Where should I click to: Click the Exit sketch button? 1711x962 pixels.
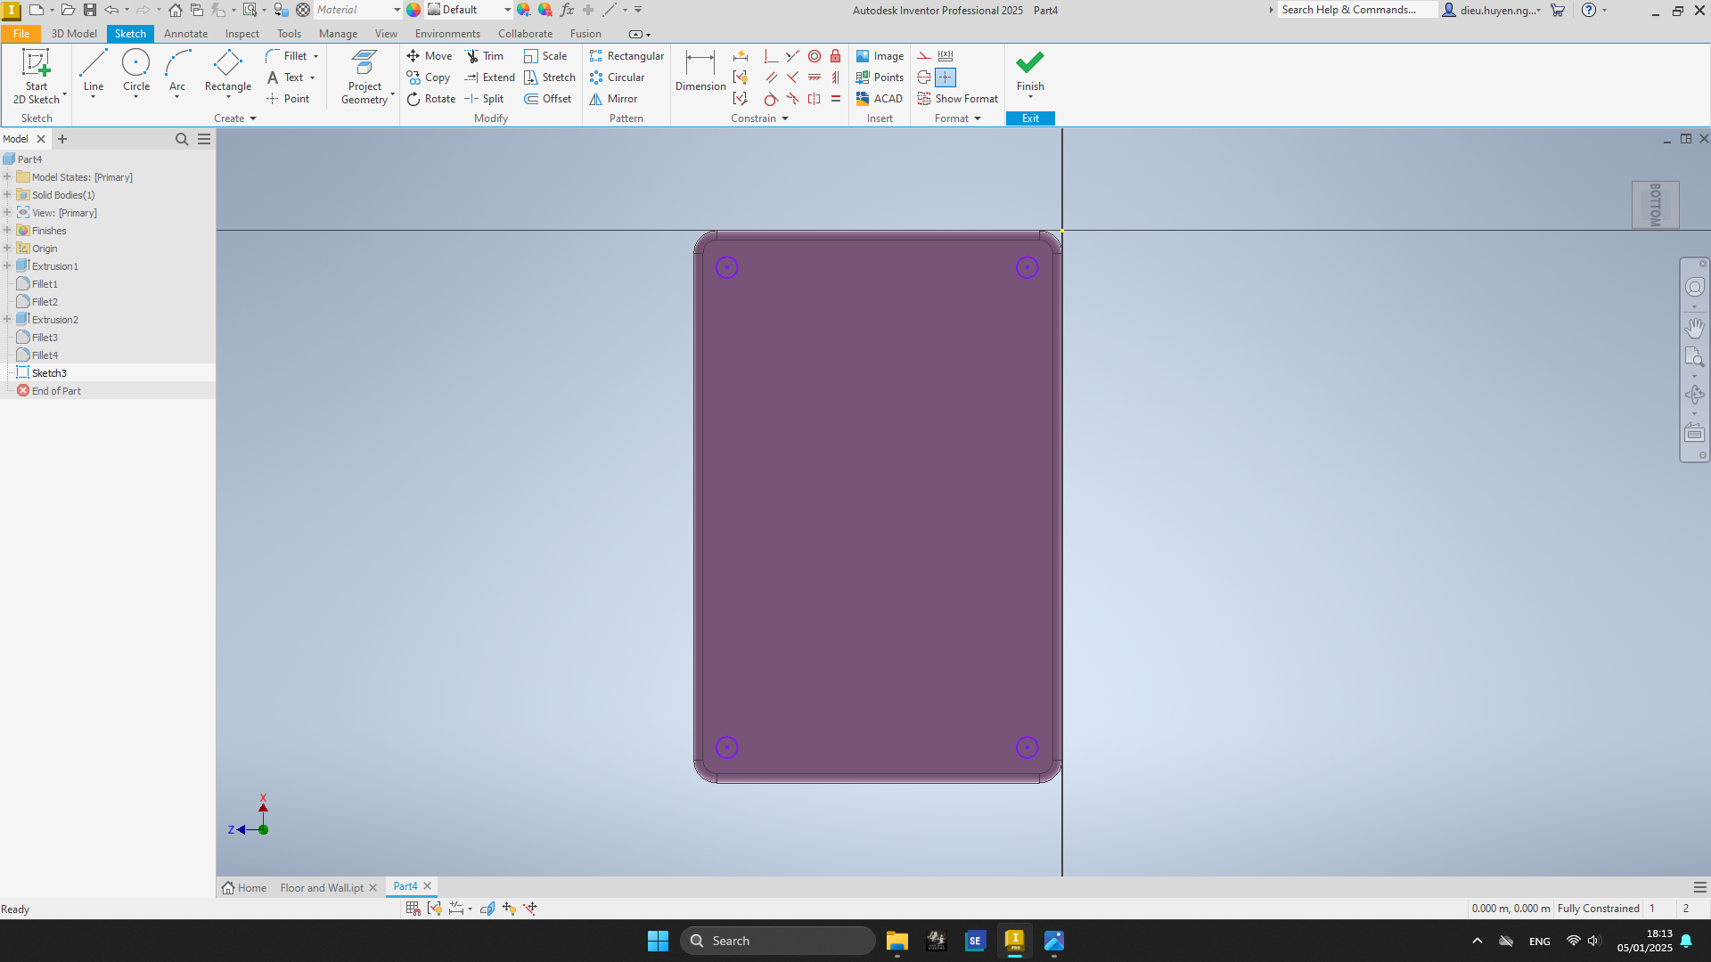[1030, 118]
